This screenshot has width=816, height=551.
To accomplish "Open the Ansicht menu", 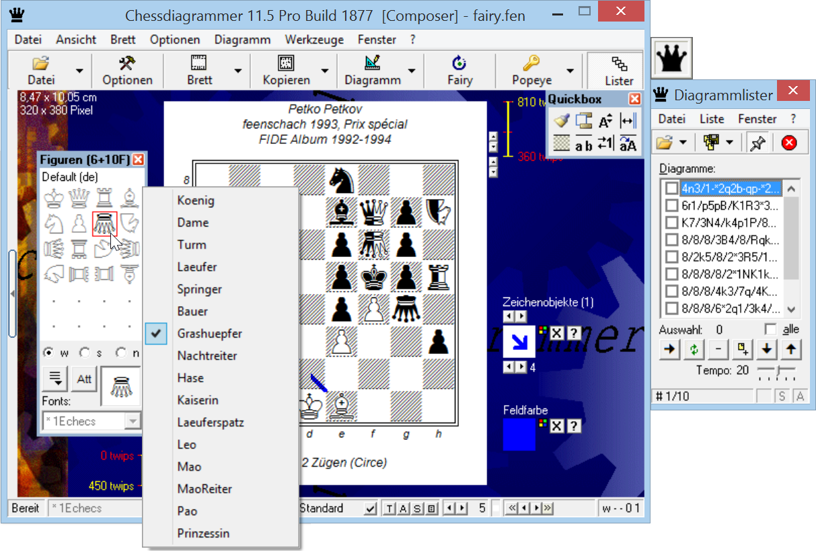I will pyautogui.click(x=76, y=40).
